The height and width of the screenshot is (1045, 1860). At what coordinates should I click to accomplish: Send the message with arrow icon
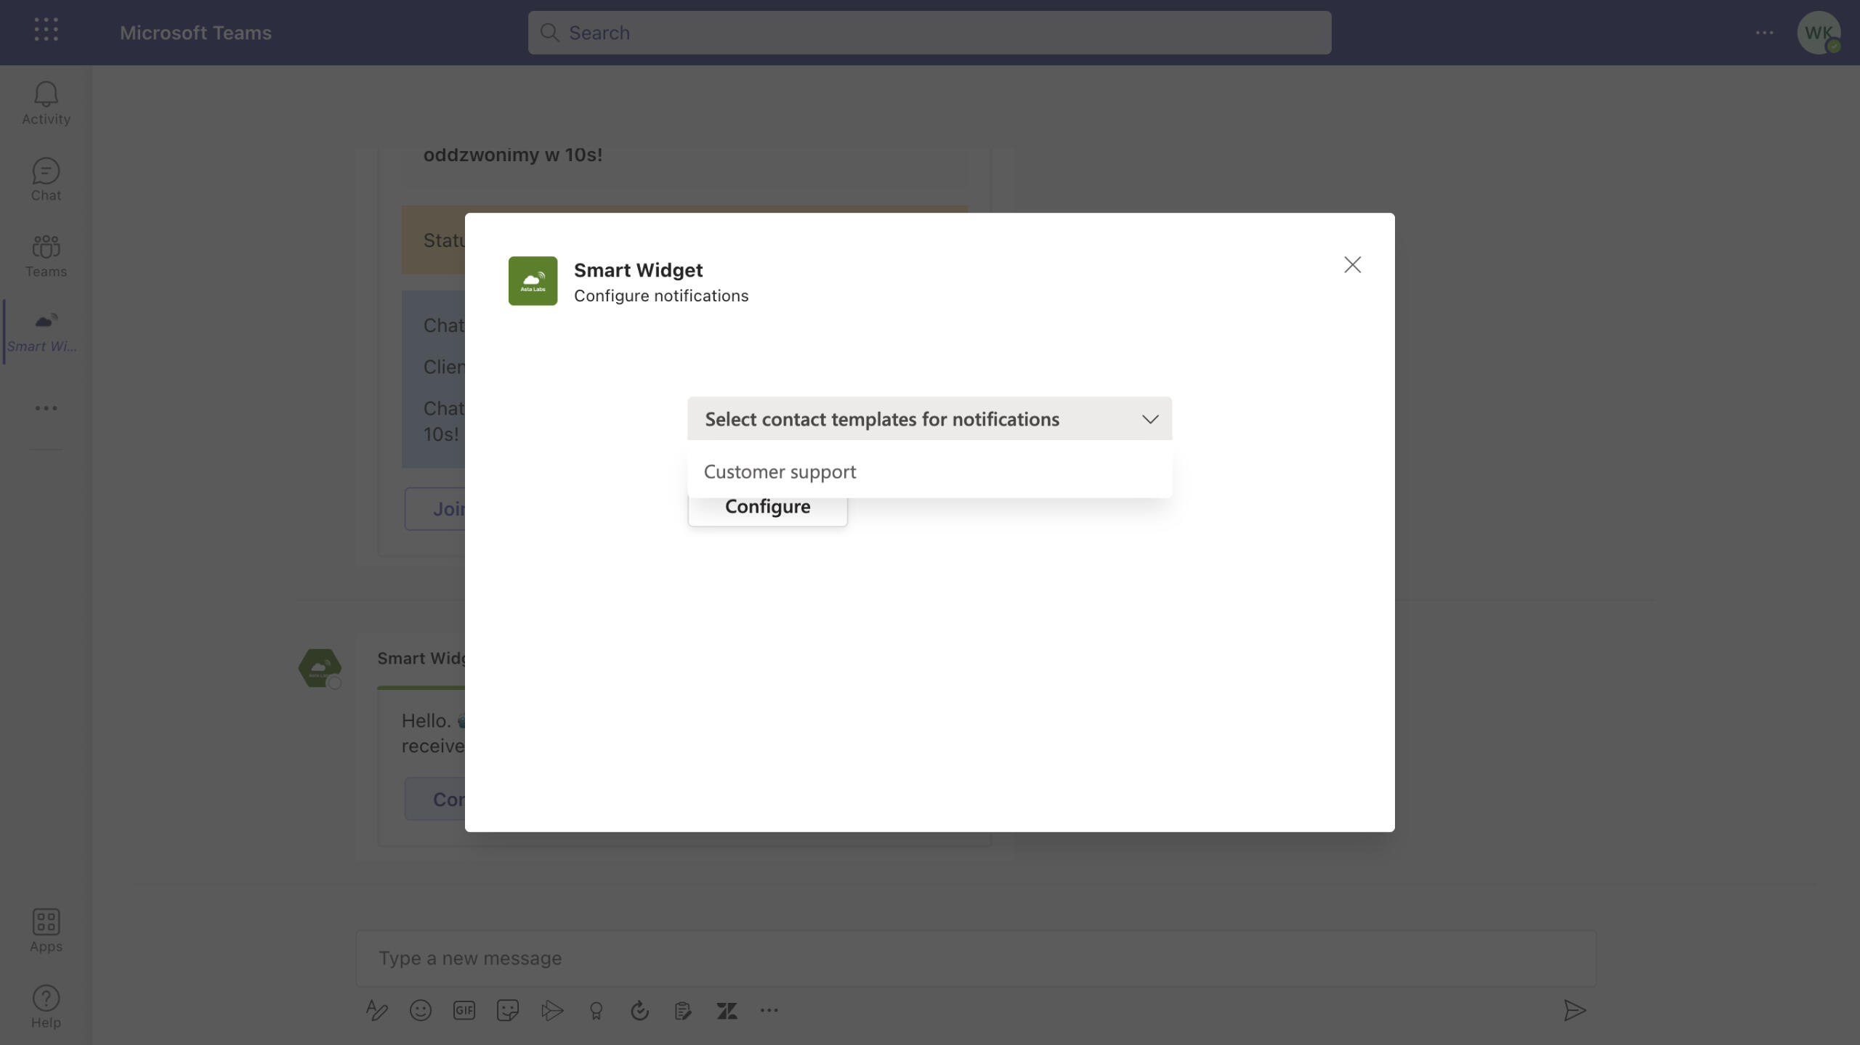click(x=1574, y=1011)
